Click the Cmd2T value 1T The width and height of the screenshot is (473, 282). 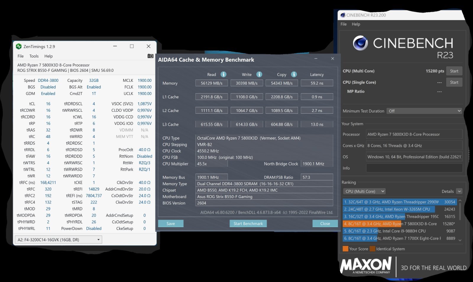click(94, 93)
